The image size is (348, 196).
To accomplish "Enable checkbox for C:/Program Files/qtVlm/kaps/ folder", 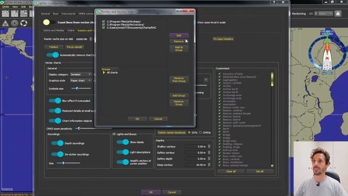I will click(103, 22).
